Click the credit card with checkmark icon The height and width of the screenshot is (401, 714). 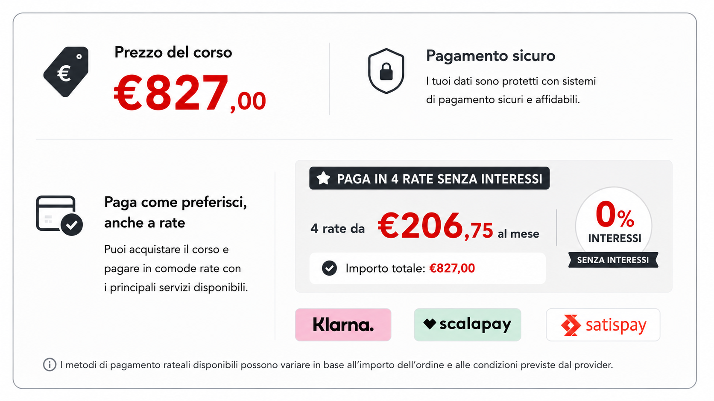pyautogui.click(x=59, y=215)
